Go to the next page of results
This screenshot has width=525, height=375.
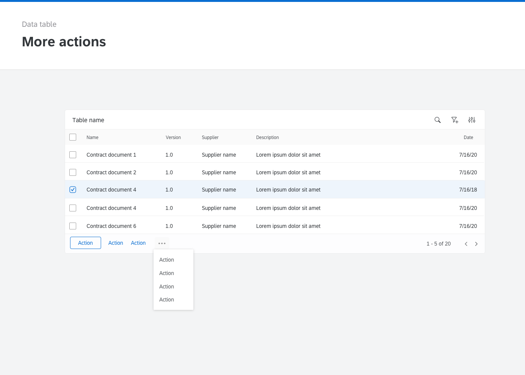[476, 244]
